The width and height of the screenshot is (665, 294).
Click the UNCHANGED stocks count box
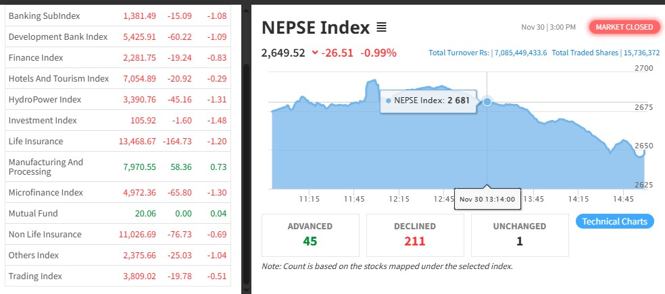tap(519, 234)
